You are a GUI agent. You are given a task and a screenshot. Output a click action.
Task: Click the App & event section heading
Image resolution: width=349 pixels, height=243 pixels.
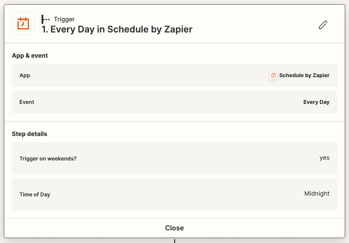[x=30, y=55]
